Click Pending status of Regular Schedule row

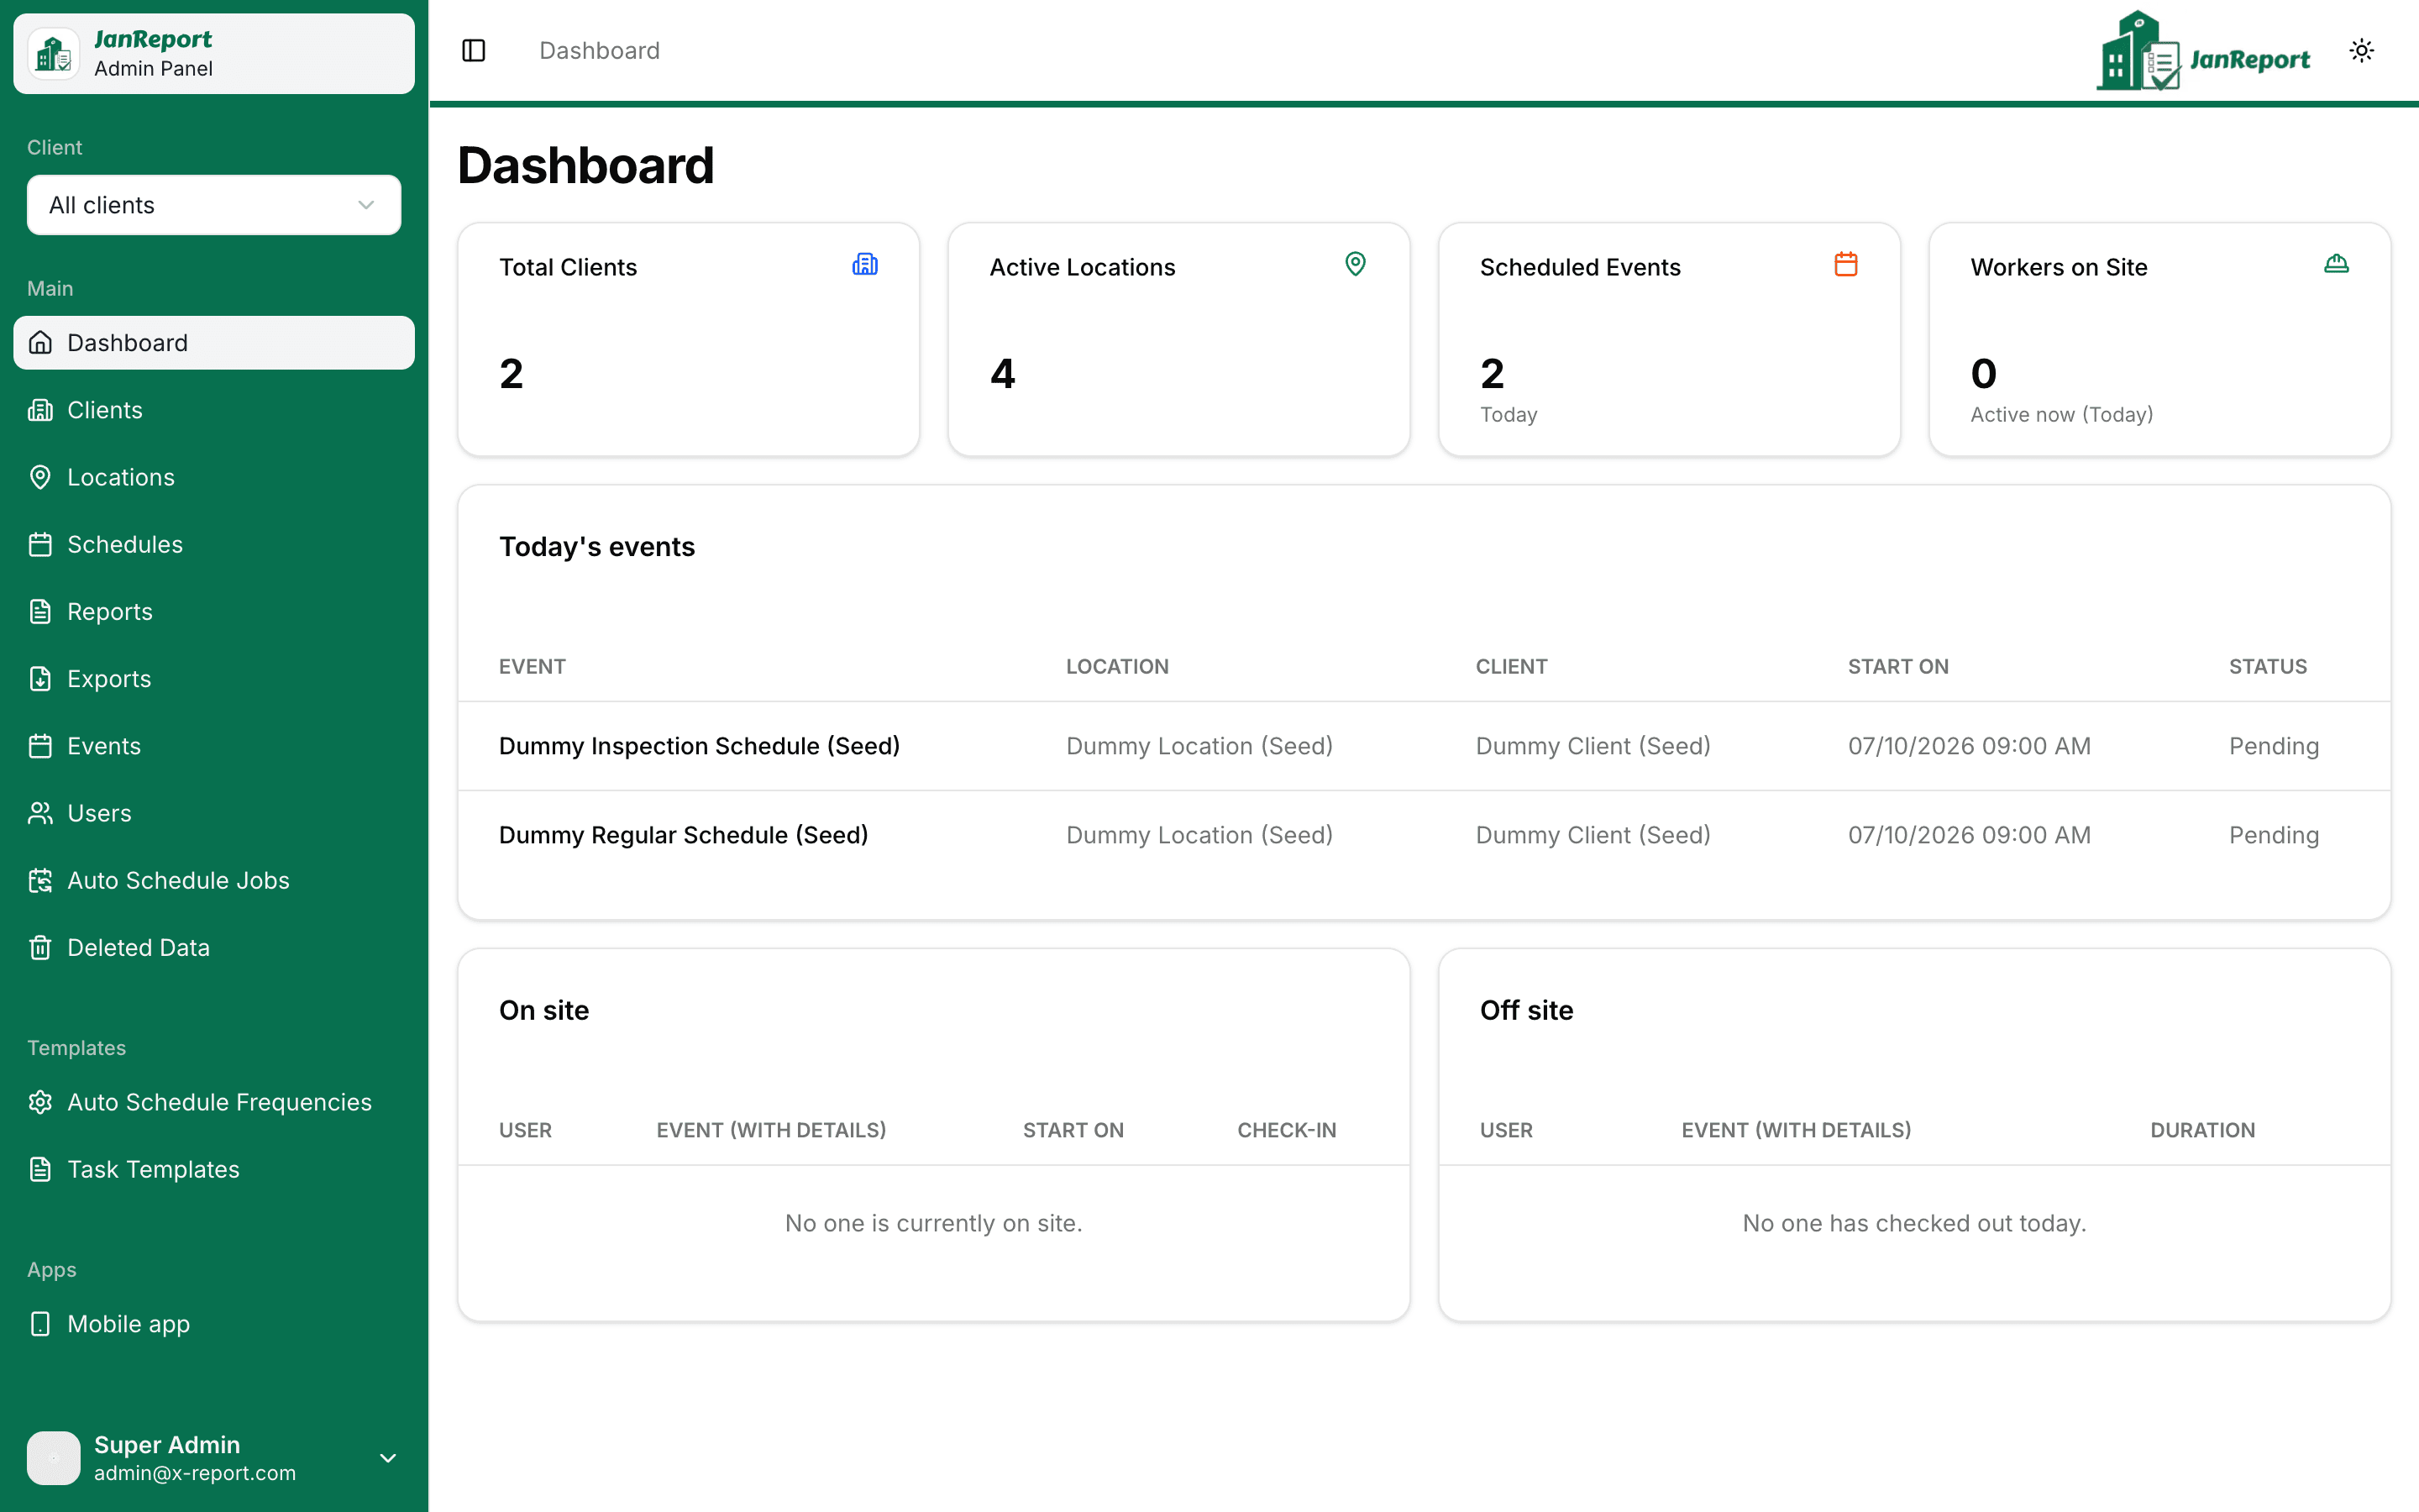2273,835
